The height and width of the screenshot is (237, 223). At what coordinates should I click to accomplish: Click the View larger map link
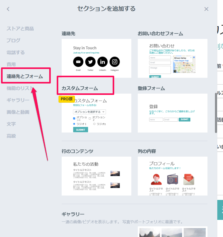[181, 61]
